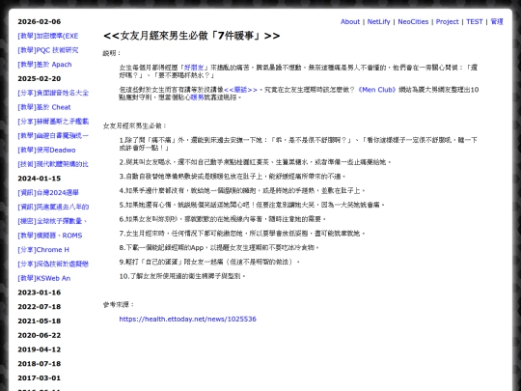Screen dimensions: 521x391
Task: Open the [機密] sidebar article
Action: pyautogui.click(x=52, y=221)
